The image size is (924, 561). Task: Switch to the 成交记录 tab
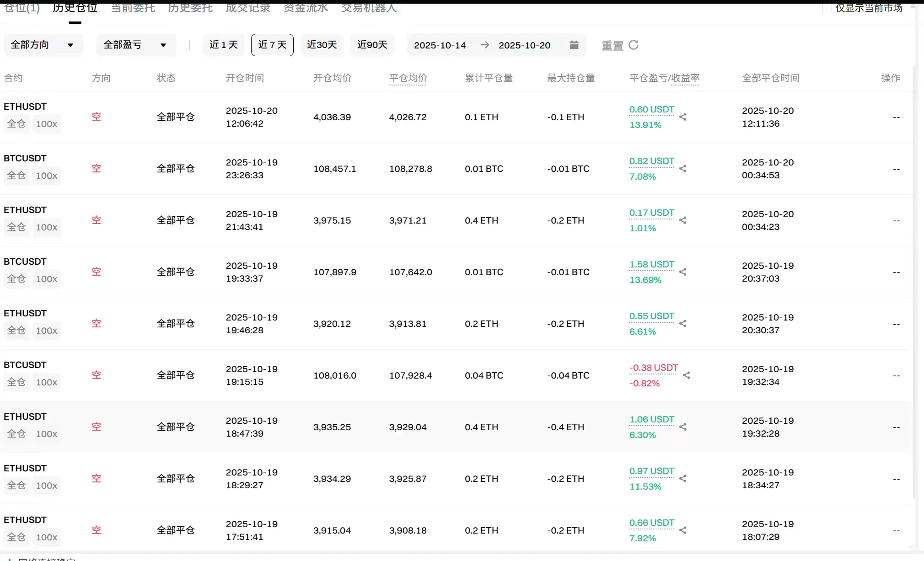(248, 8)
